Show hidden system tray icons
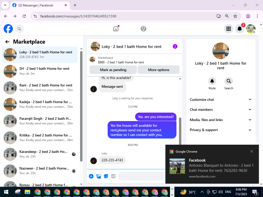This screenshot has width=263, height=197. [x=202, y=192]
